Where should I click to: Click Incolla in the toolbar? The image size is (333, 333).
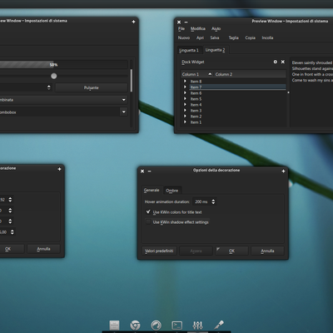pyautogui.click(x=267, y=37)
